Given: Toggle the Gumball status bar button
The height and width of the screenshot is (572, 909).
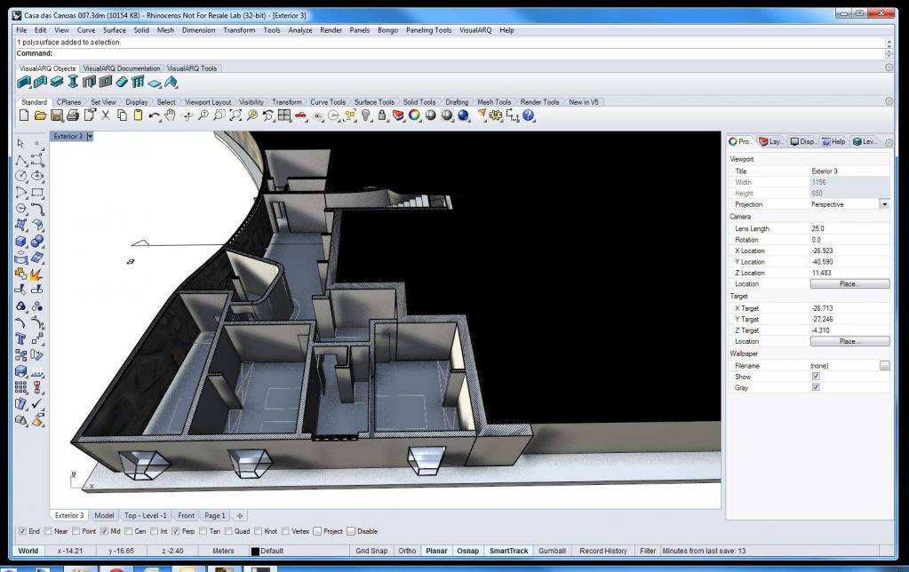Looking at the screenshot, I should 552,551.
